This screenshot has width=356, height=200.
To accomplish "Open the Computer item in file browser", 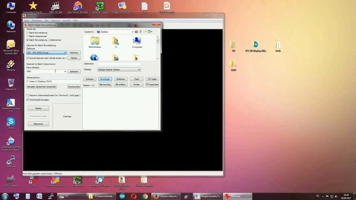I will [x=137, y=42].
